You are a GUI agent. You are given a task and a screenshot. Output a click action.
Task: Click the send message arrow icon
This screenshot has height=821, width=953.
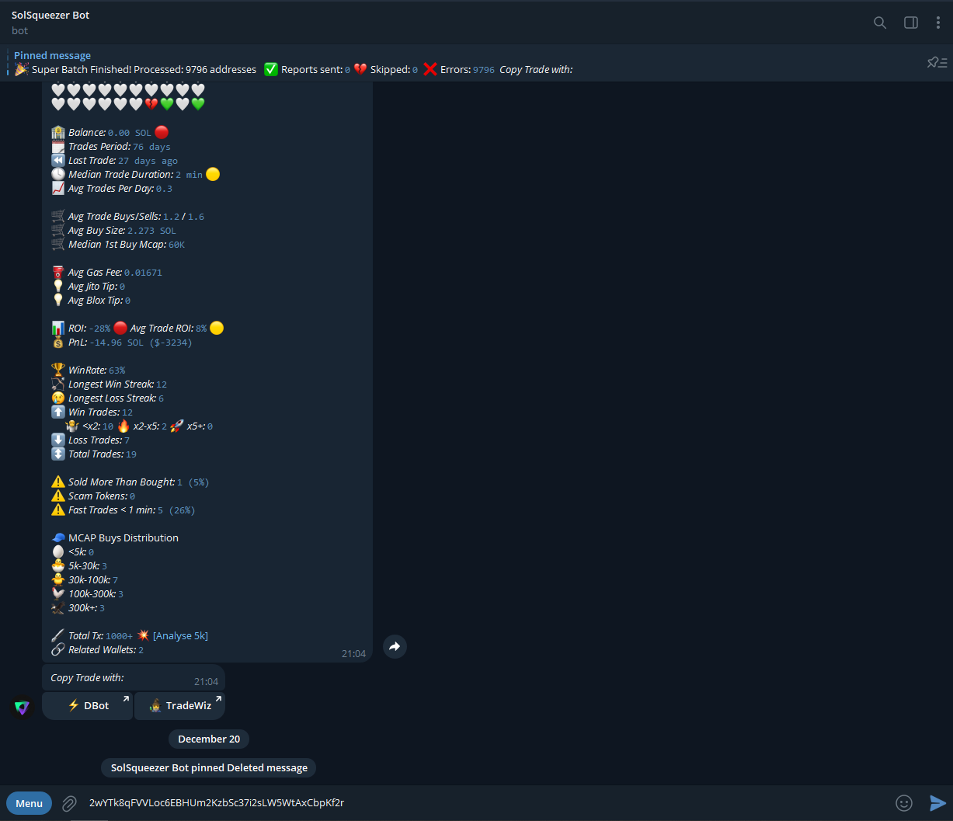tap(937, 803)
